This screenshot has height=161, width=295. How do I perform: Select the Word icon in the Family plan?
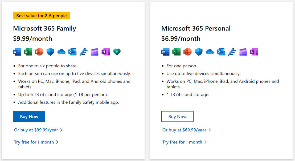tap(17, 52)
